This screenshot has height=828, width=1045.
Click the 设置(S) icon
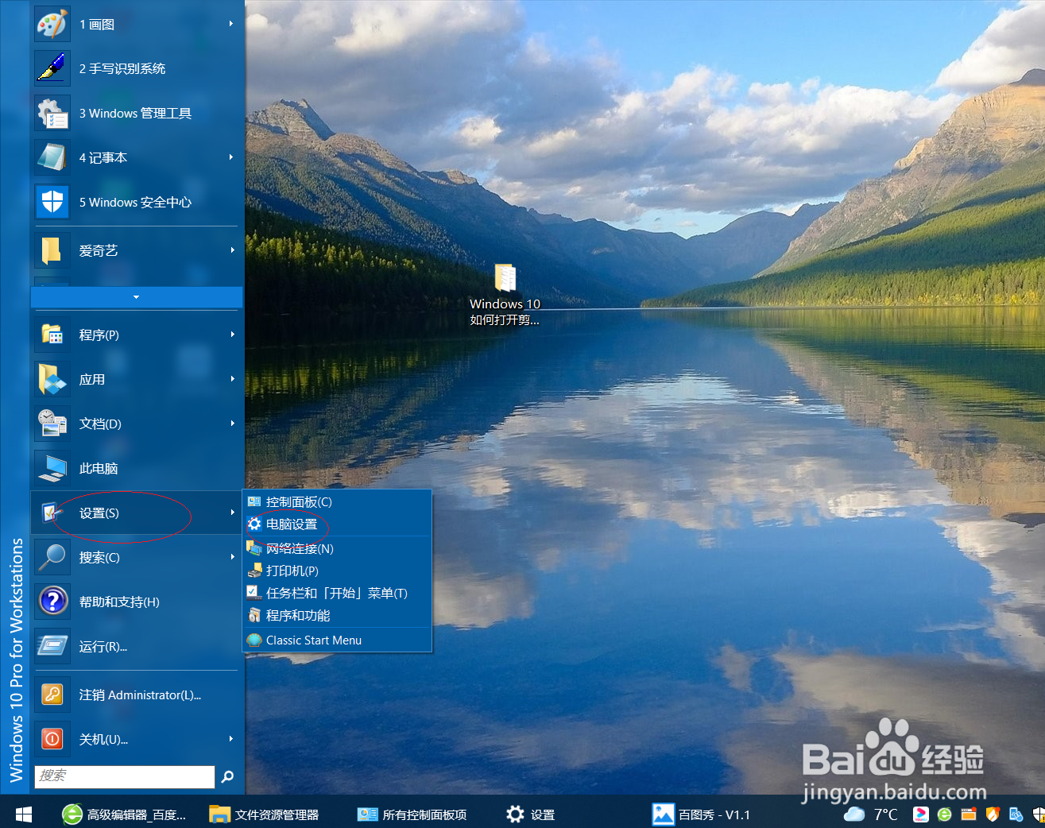tap(52, 513)
